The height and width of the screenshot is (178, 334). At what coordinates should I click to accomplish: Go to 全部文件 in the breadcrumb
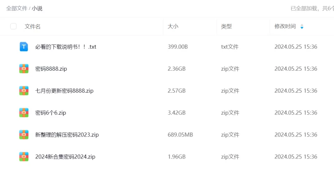pos(17,8)
